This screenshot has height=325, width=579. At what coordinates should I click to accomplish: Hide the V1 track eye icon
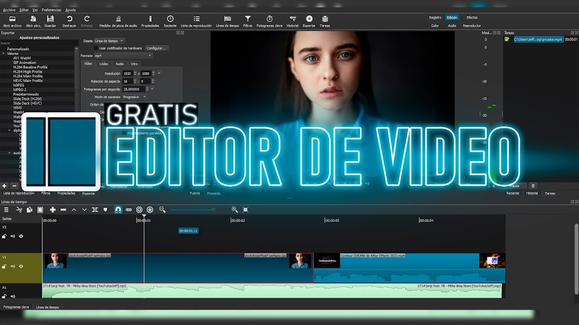click(x=21, y=267)
